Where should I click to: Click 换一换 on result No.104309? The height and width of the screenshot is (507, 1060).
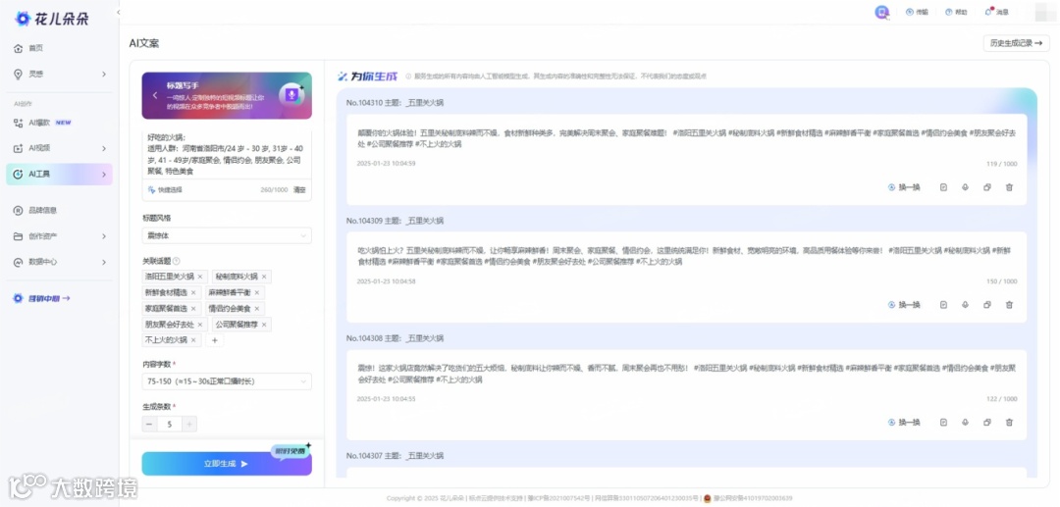(x=905, y=304)
